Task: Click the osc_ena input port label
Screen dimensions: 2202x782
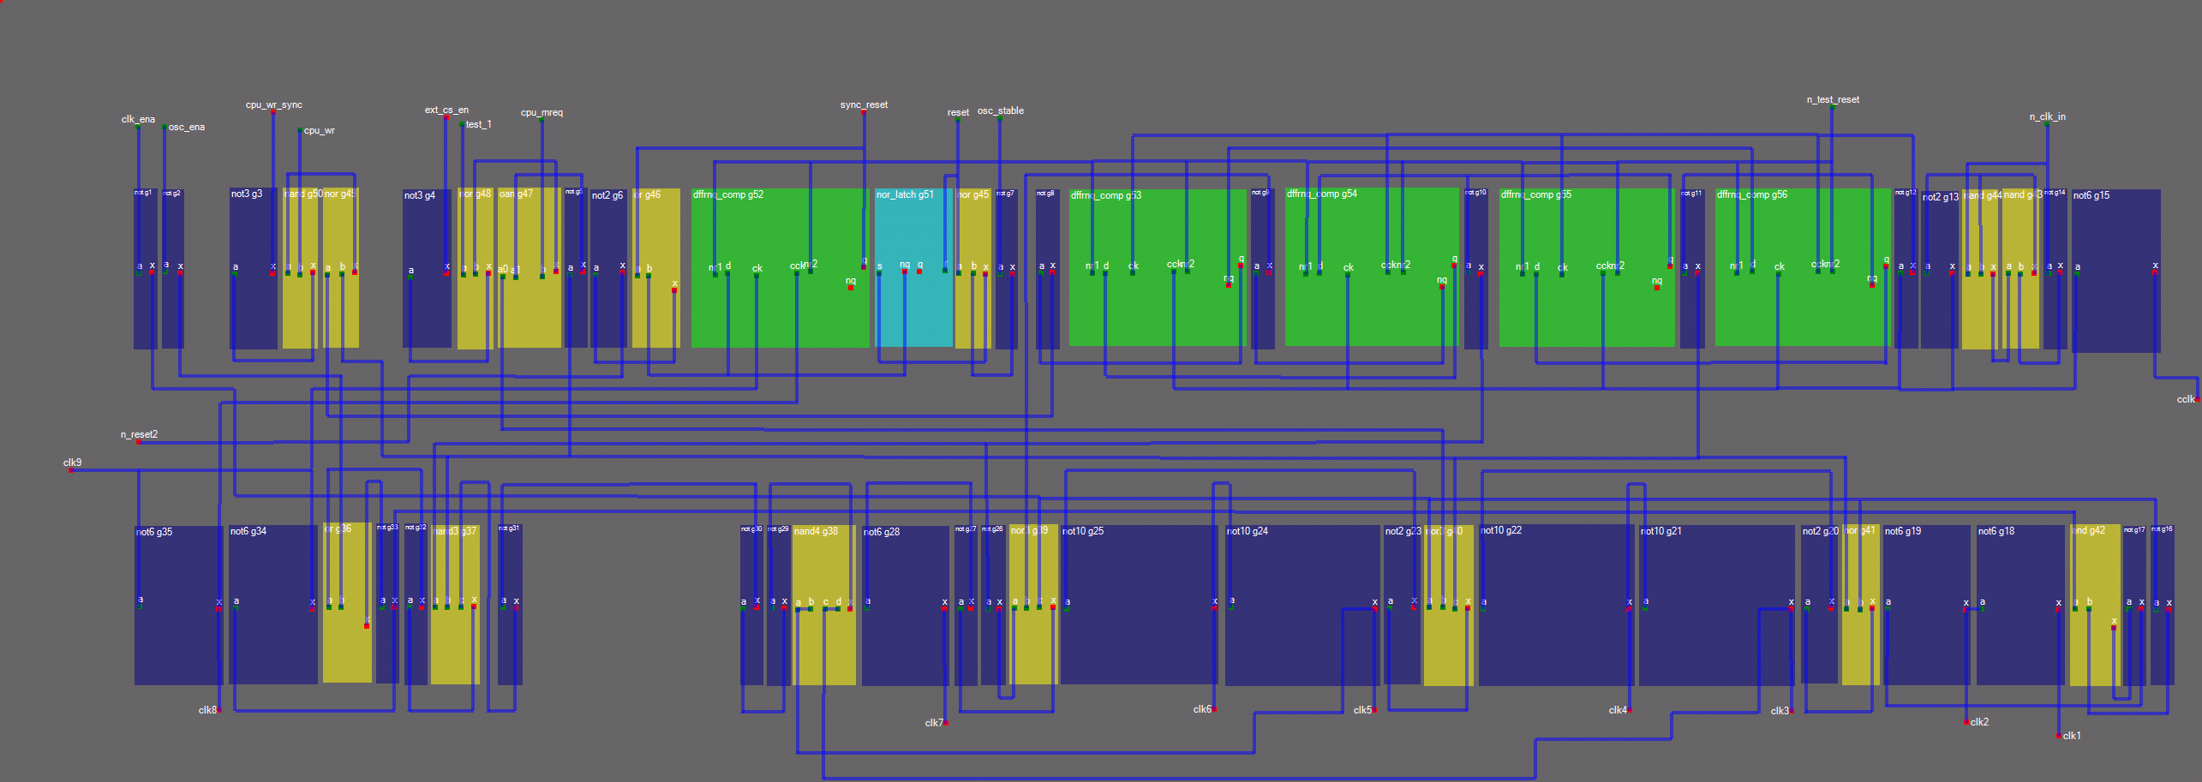Action: pos(187,127)
